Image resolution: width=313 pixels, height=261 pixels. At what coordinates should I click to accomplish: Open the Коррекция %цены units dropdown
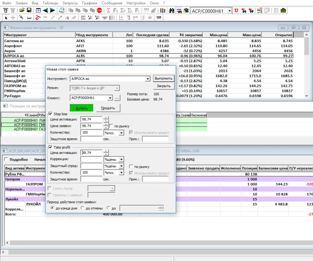(121, 159)
